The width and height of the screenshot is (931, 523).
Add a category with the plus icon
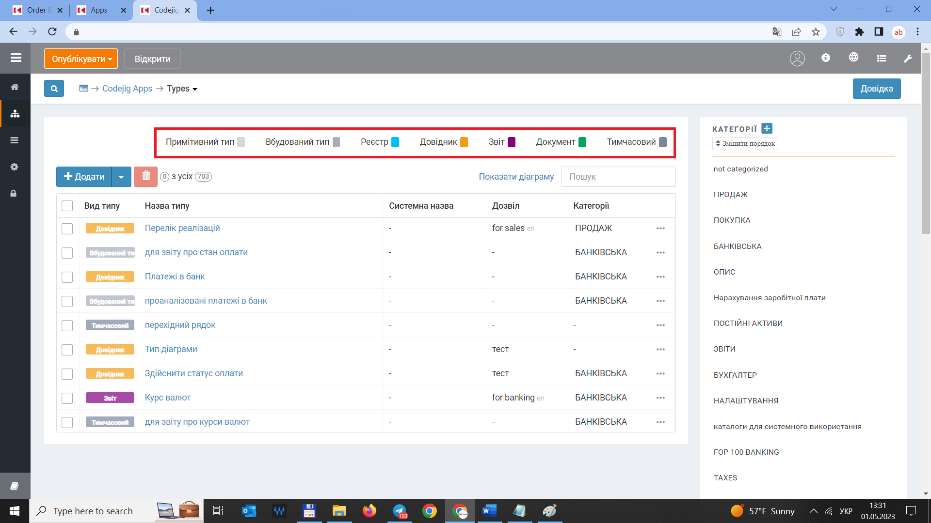click(x=767, y=128)
